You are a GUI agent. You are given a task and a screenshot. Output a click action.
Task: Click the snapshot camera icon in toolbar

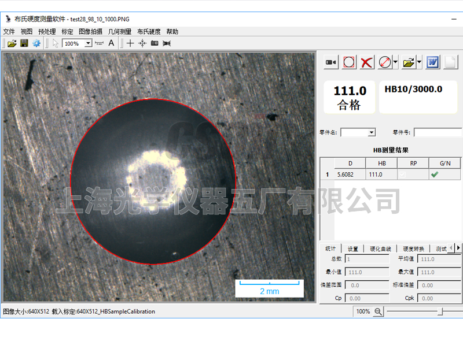coord(155,43)
